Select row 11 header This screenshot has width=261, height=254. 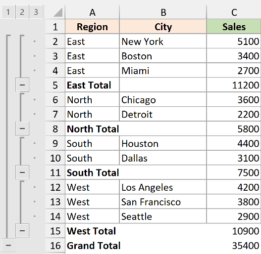(55, 172)
